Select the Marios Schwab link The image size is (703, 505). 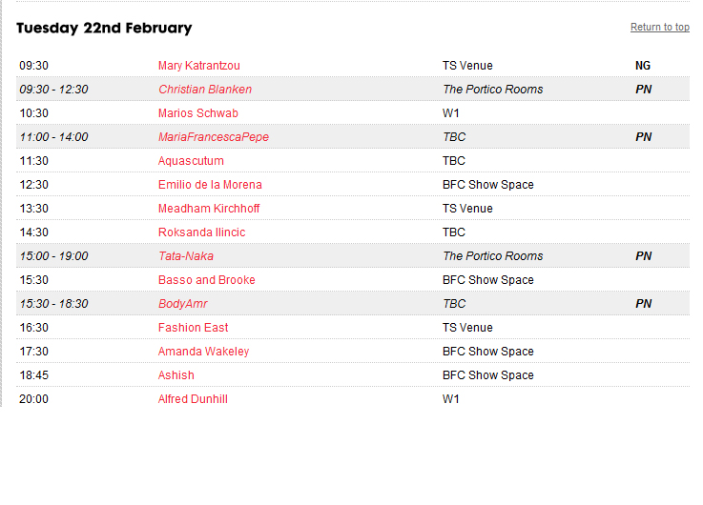coord(197,113)
